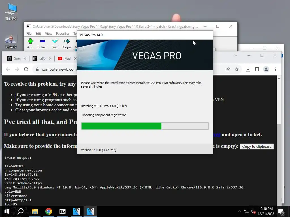
Task: Open the File menu in 7-Zip
Action: pyautogui.click(x=29, y=34)
